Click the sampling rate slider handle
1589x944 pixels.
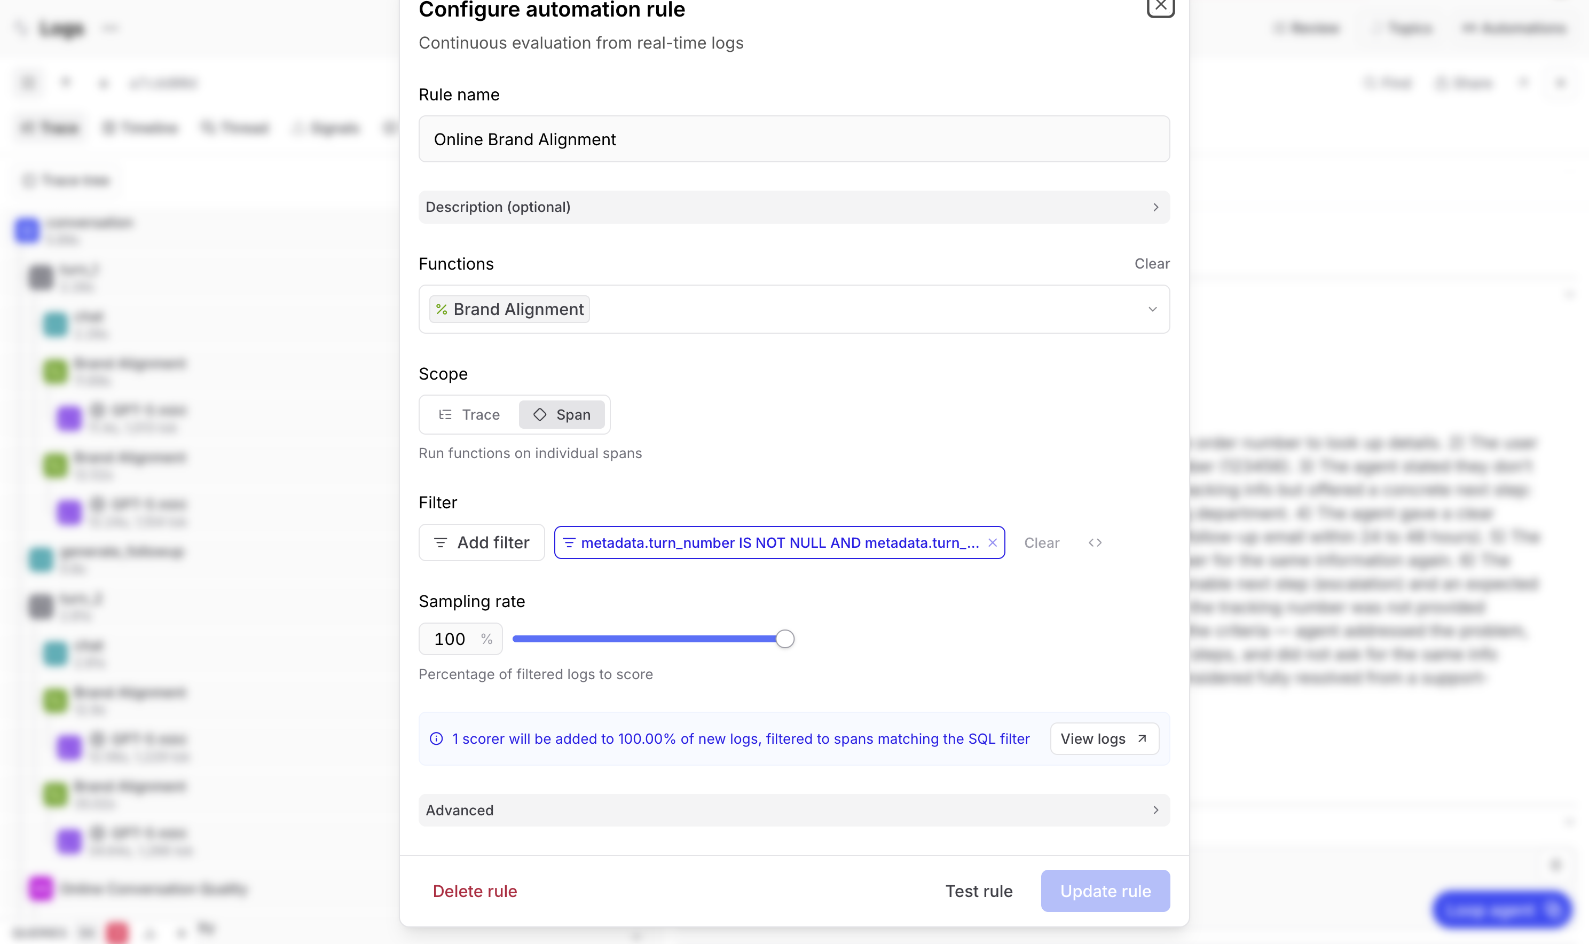(785, 639)
